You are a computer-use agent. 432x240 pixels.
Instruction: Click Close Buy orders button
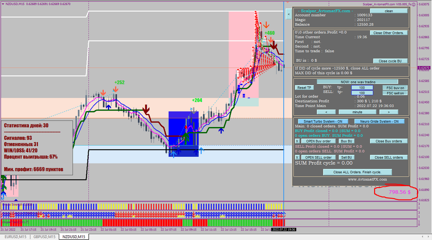[389, 141]
